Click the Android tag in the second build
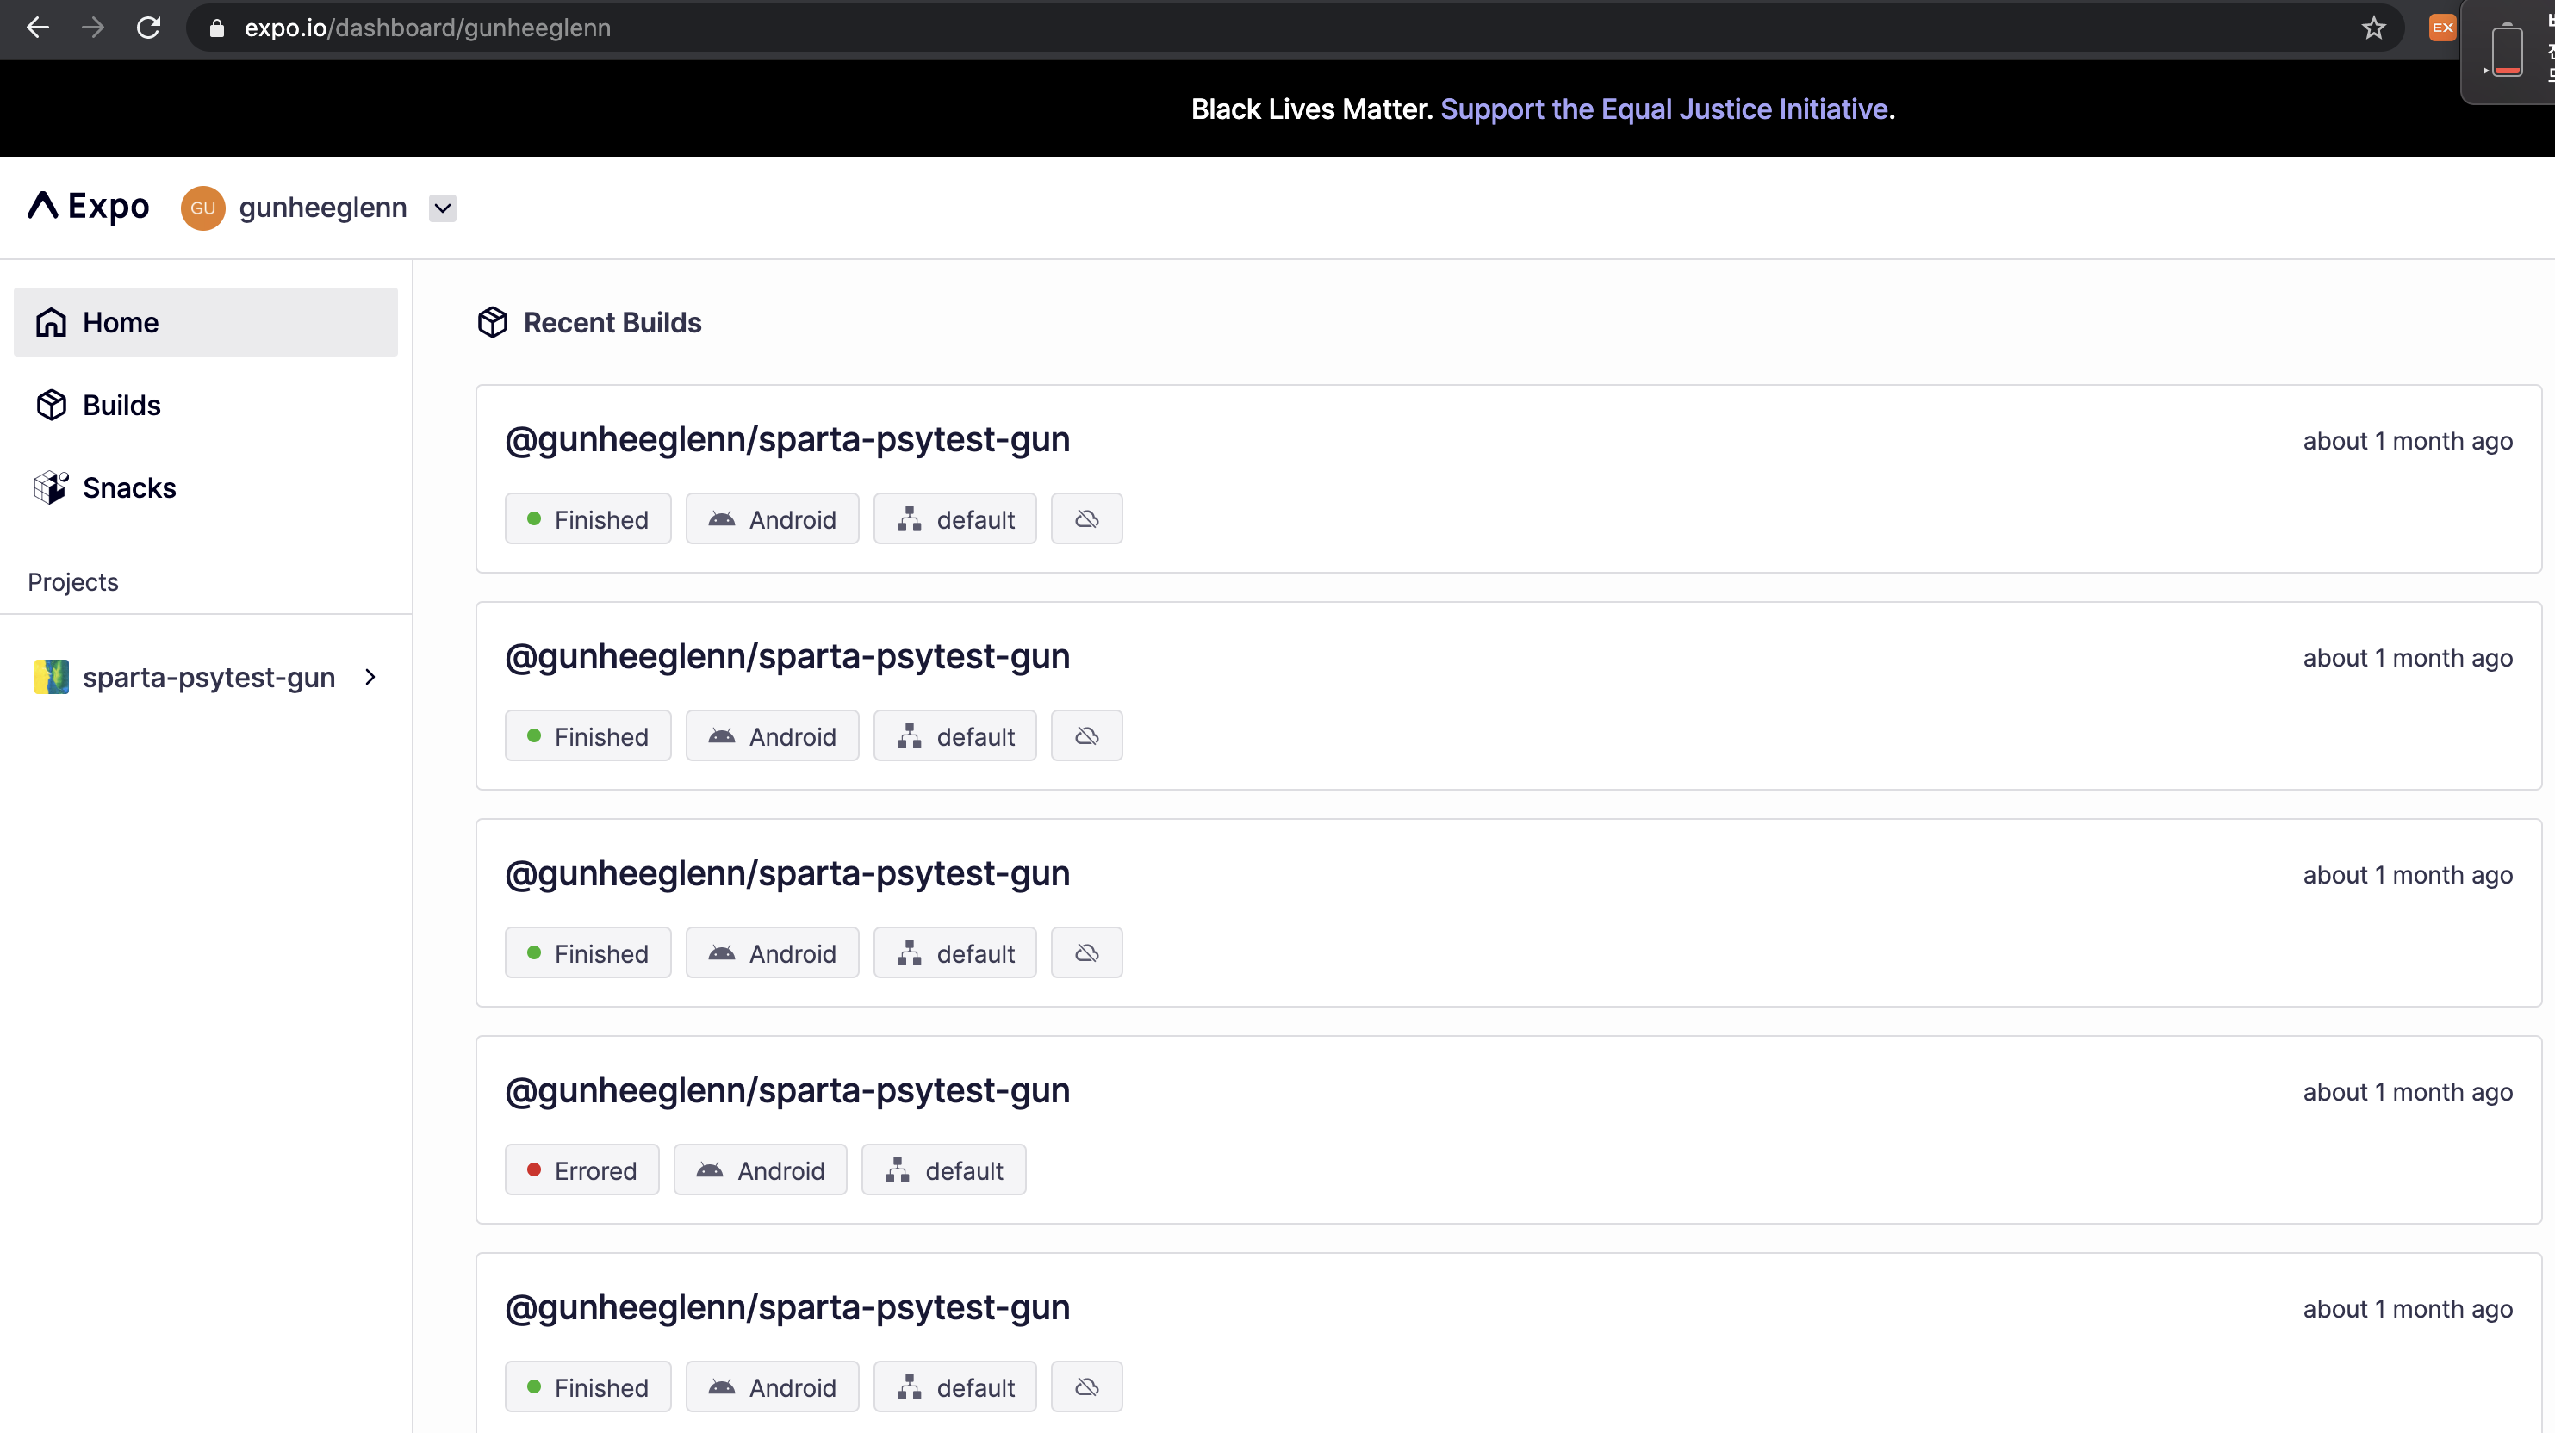Image resolution: width=2555 pixels, height=1433 pixels. click(772, 735)
